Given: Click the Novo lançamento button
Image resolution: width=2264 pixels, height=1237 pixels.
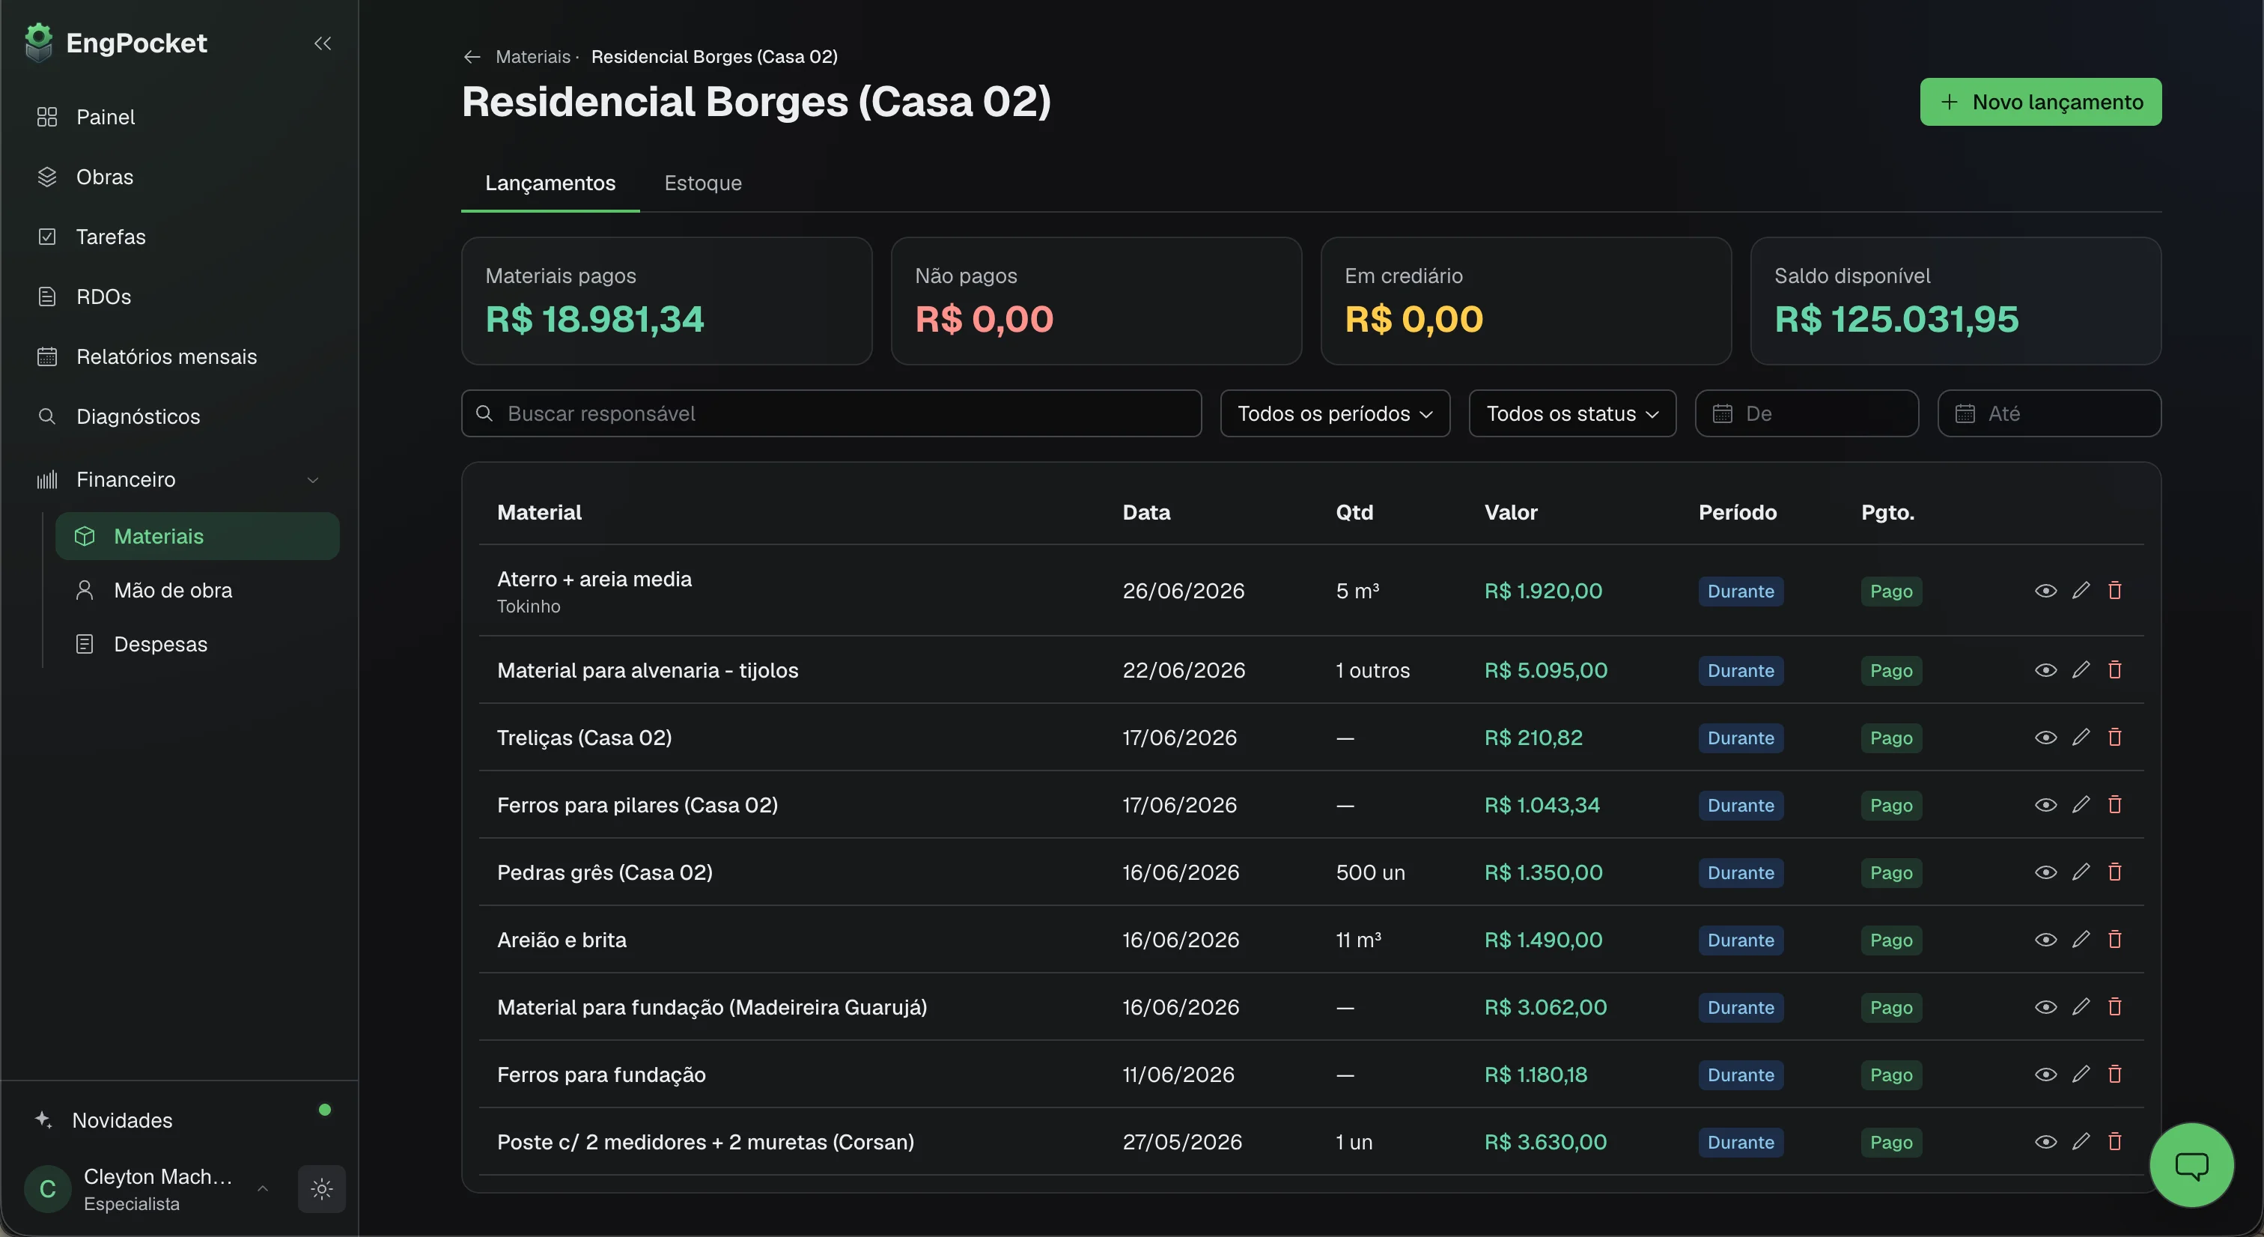Looking at the screenshot, I should tap(2040, 102).
